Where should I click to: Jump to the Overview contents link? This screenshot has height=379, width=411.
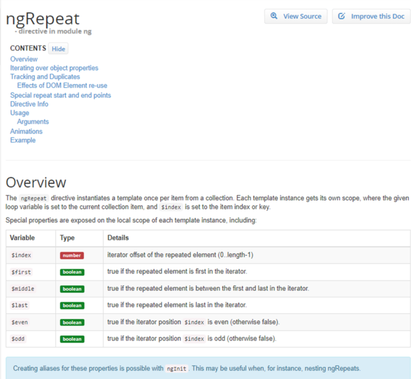pos(24,59)
